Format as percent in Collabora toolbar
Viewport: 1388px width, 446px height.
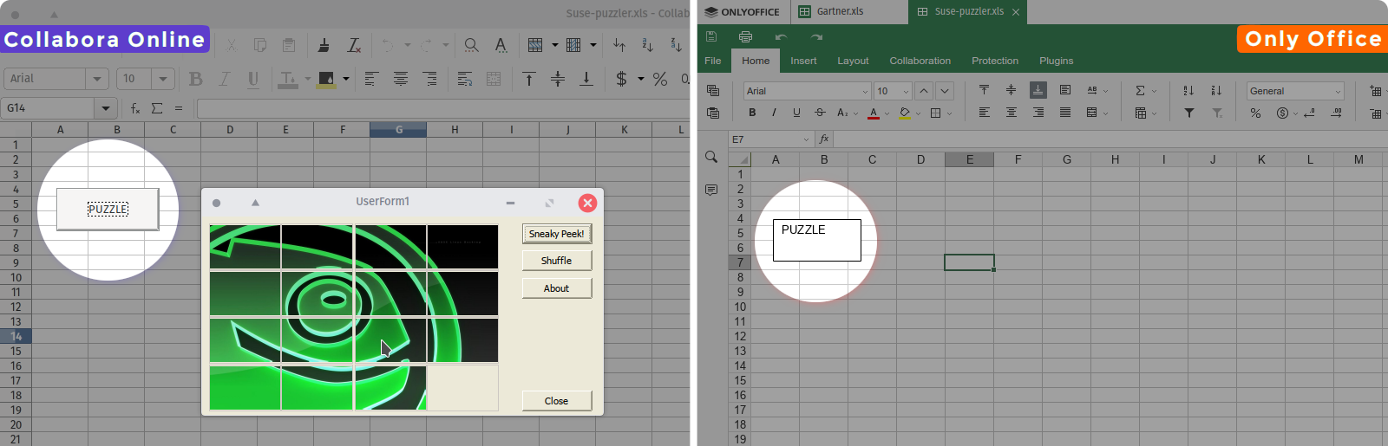(x=660, y=79)
